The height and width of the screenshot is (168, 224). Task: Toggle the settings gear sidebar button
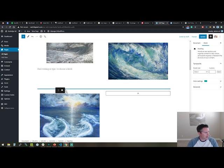[211, 36]
